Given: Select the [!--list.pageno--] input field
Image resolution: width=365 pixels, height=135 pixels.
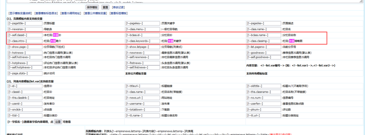Looking at the screenshot, I should point(264,47).
